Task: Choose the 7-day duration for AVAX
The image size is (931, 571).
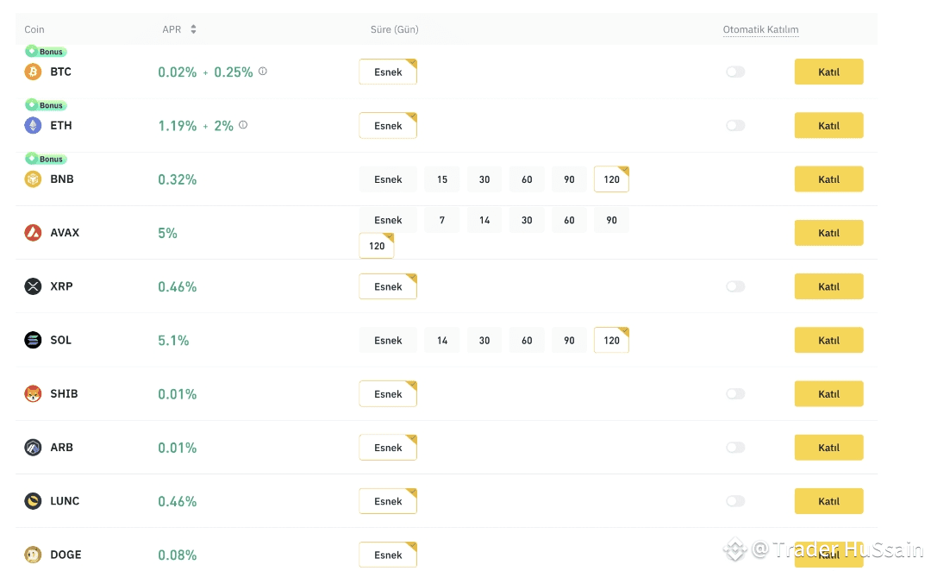Action: (x=442, y=220)
